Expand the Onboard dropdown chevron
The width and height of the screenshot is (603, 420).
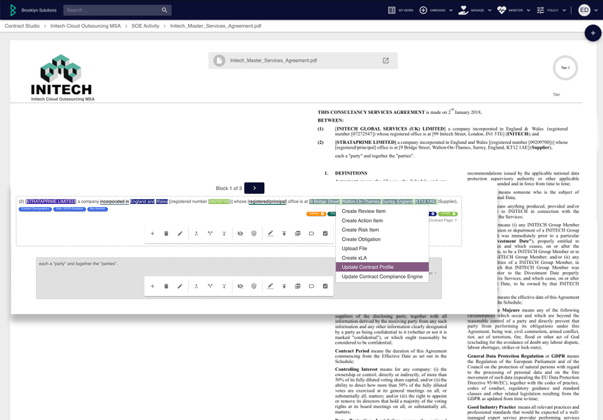(x=451, y=11)
